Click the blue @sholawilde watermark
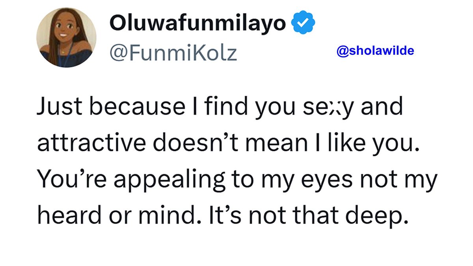The width and height of the screenshot is (473, 266). tap(375, 51)
